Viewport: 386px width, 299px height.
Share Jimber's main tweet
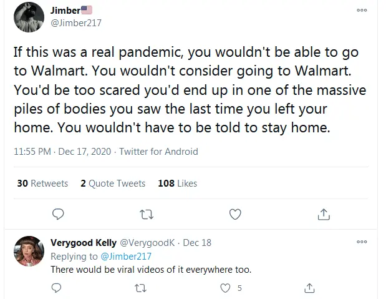tap(324, 214)
